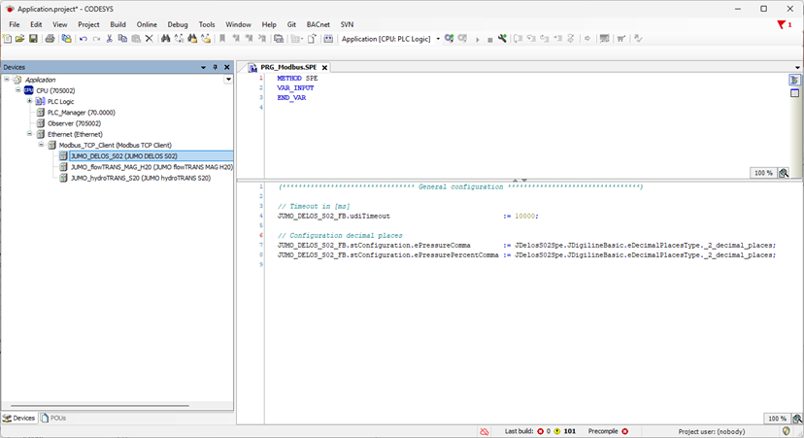Screen dimensions: 804x438
Task: Select PLC_Manager (70.0000) in the tree
Action: tap(81, 113)
